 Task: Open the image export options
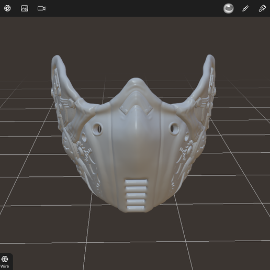tap(25, 8)
